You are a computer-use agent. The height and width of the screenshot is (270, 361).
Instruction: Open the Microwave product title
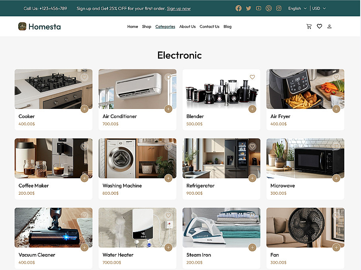pos(283,185)
